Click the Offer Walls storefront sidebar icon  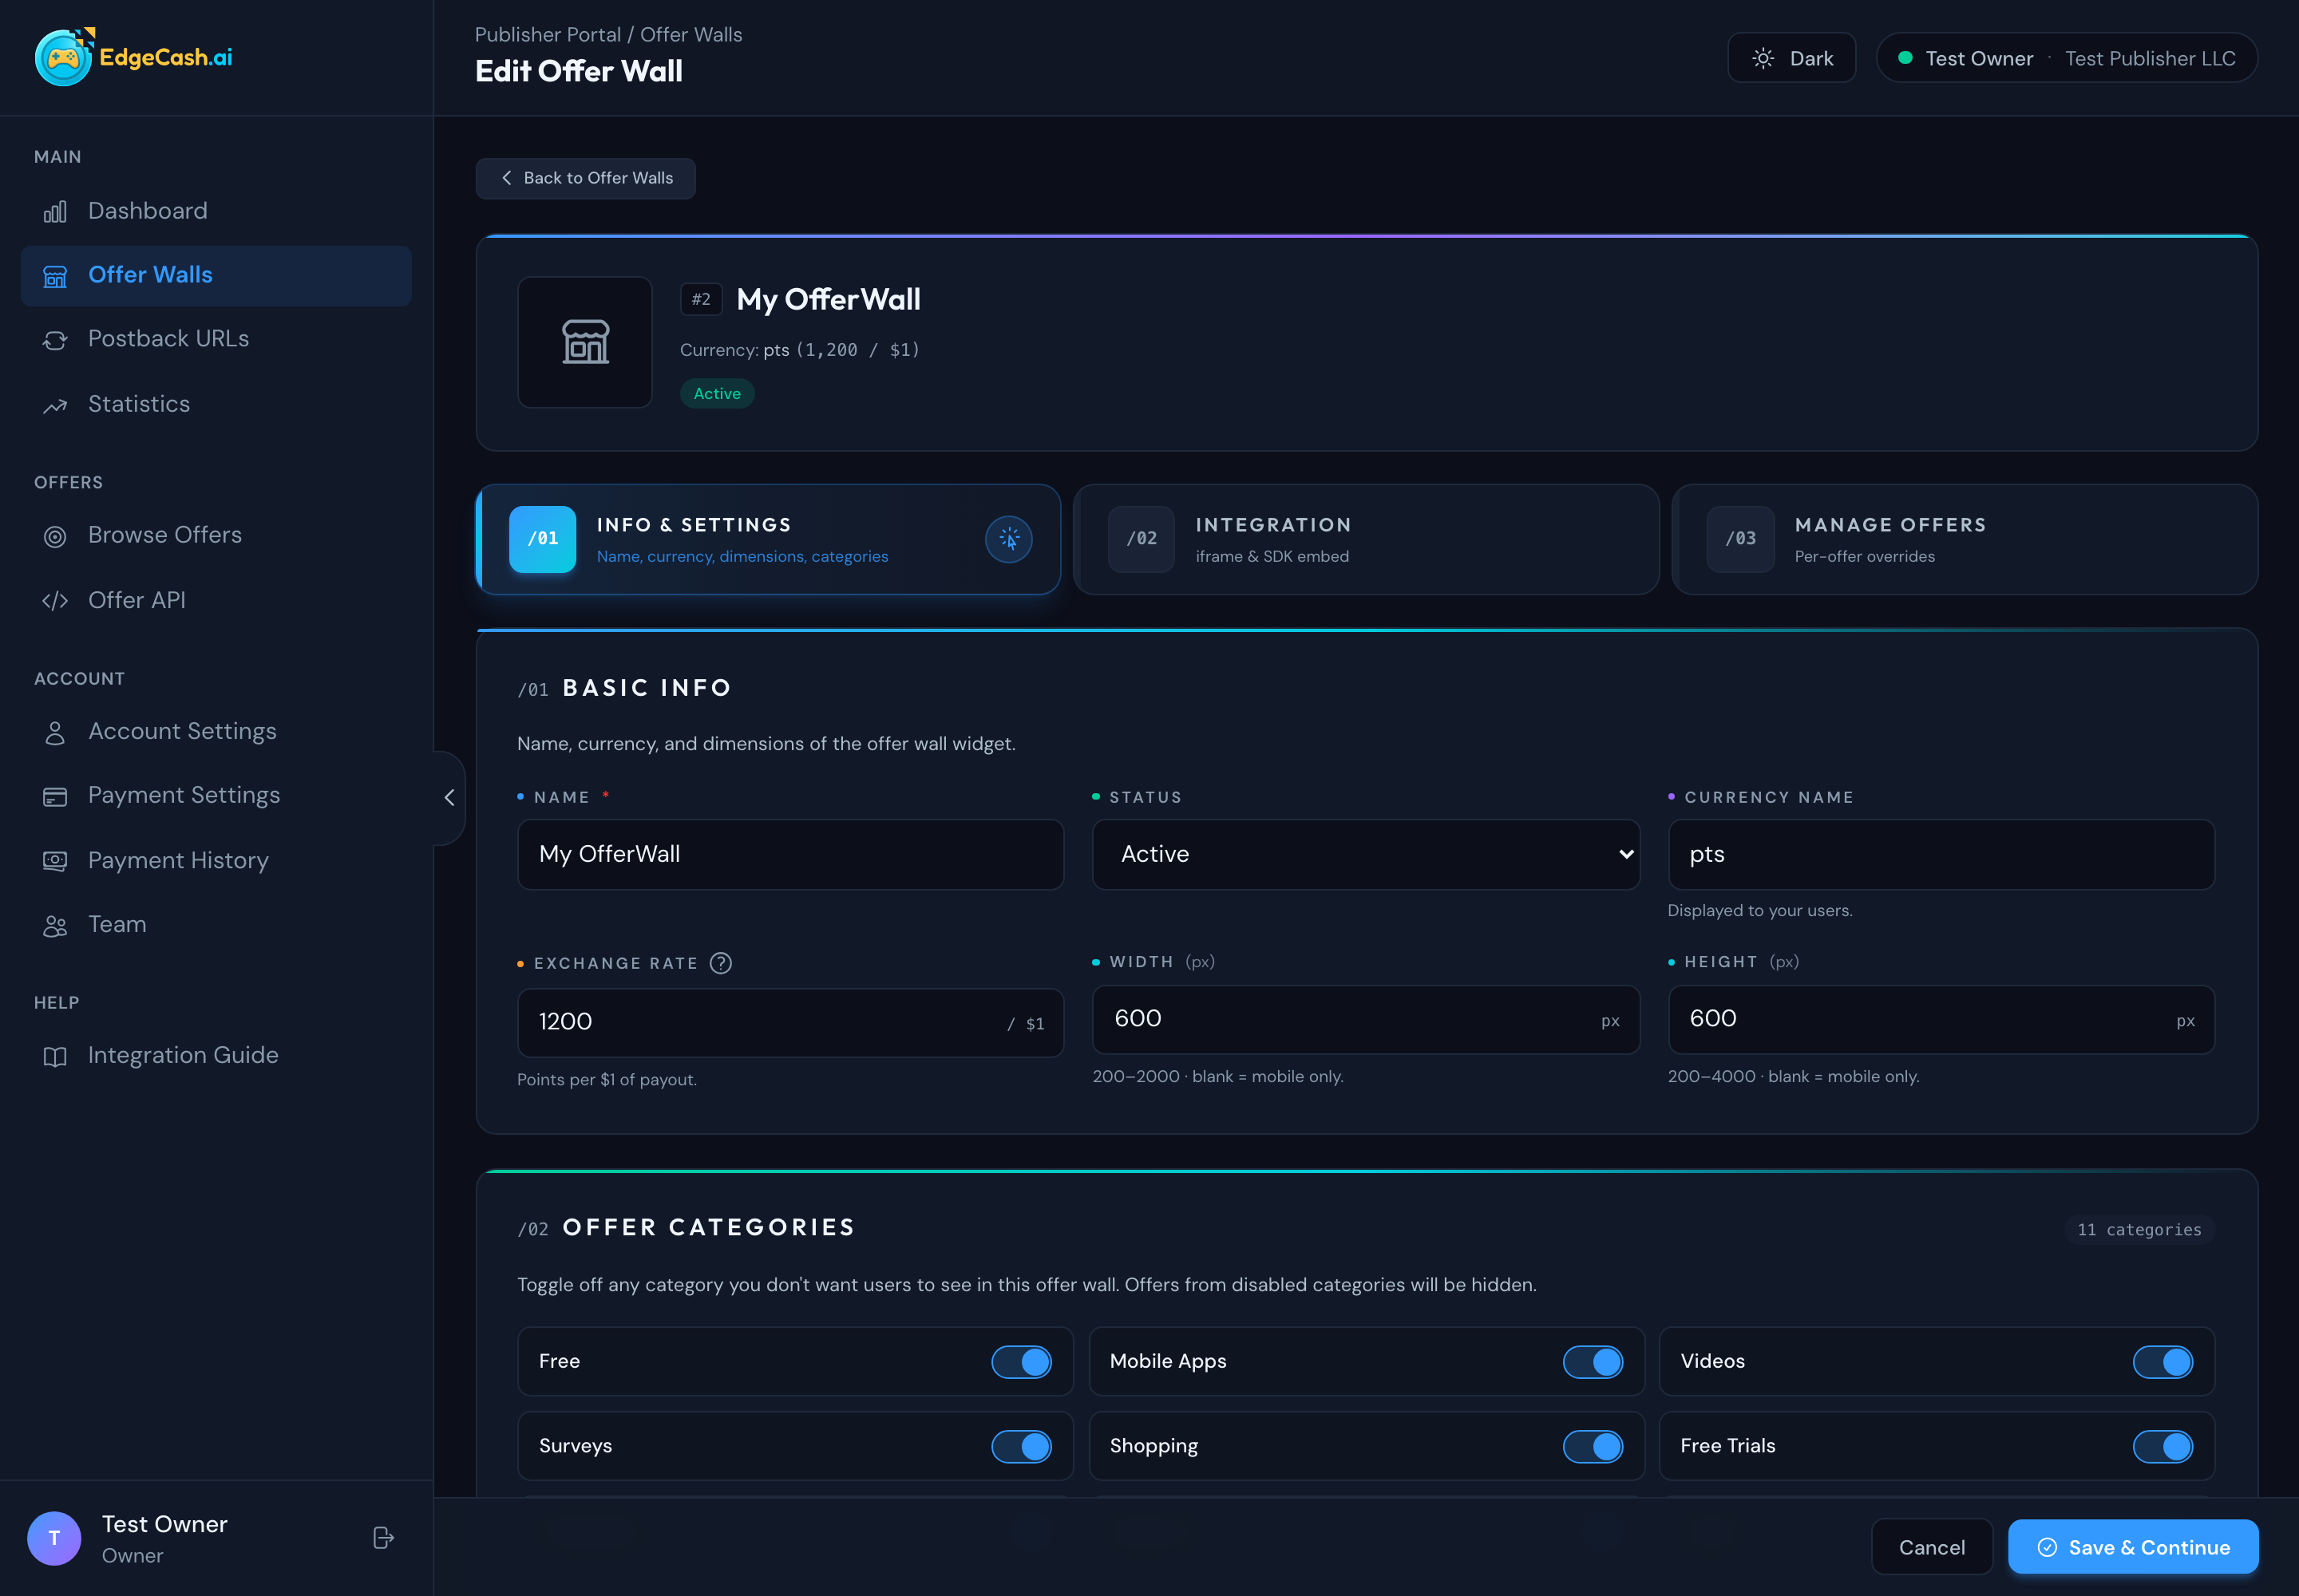click(x=55, y=276)
